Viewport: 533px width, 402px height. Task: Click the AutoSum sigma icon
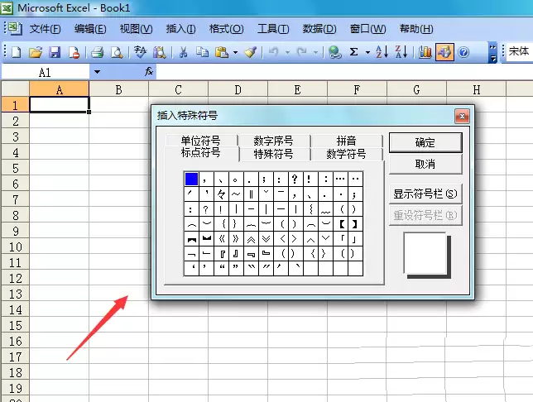(354, 52)
